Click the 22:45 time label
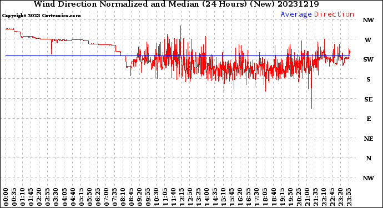This screenshot has width=383, height=208. pos(332,197)
